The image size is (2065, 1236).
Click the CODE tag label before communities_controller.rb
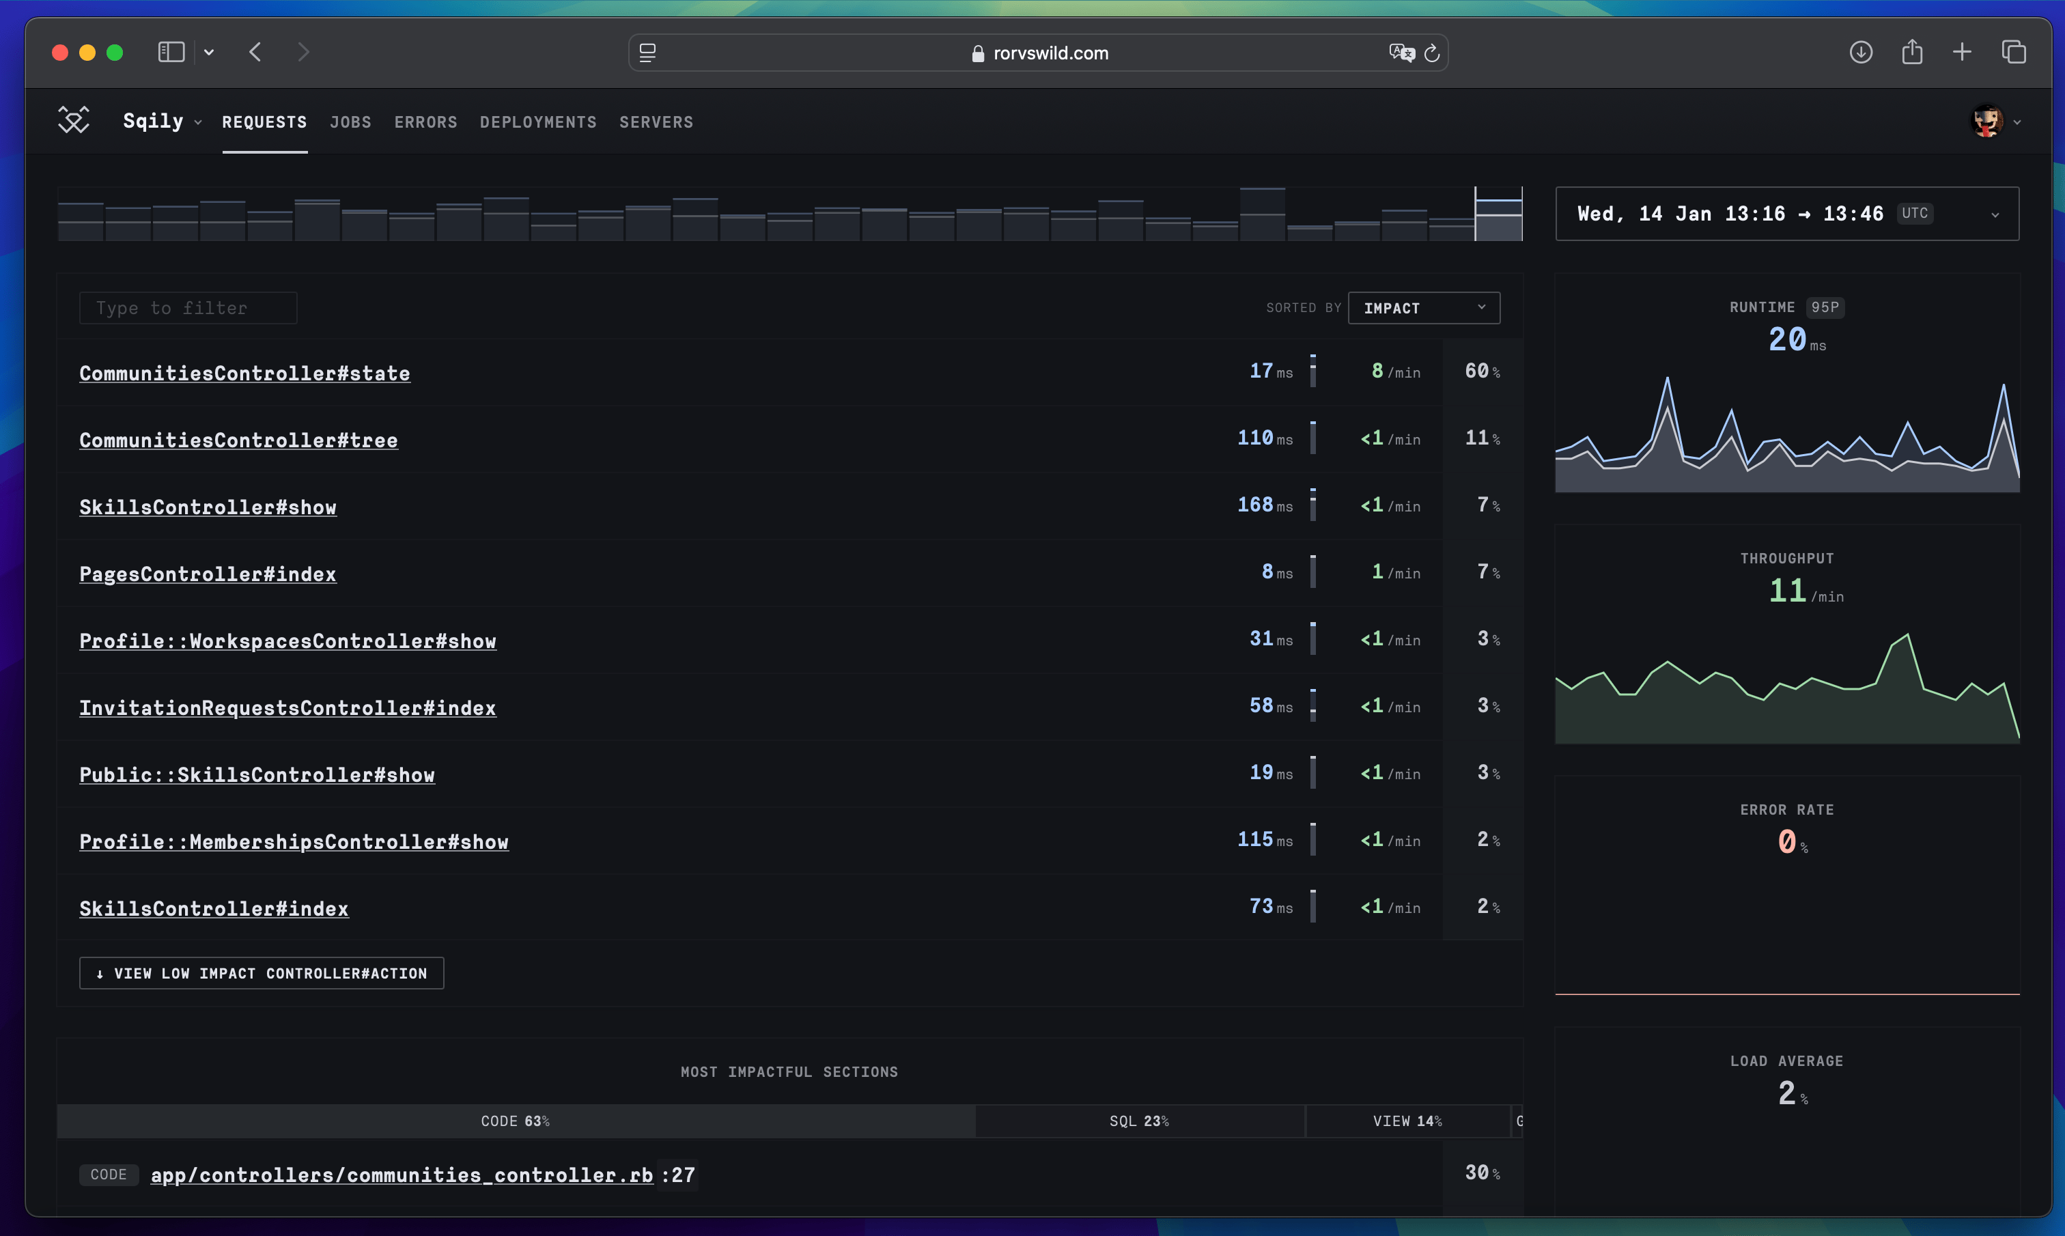[x=109, y=1175]
